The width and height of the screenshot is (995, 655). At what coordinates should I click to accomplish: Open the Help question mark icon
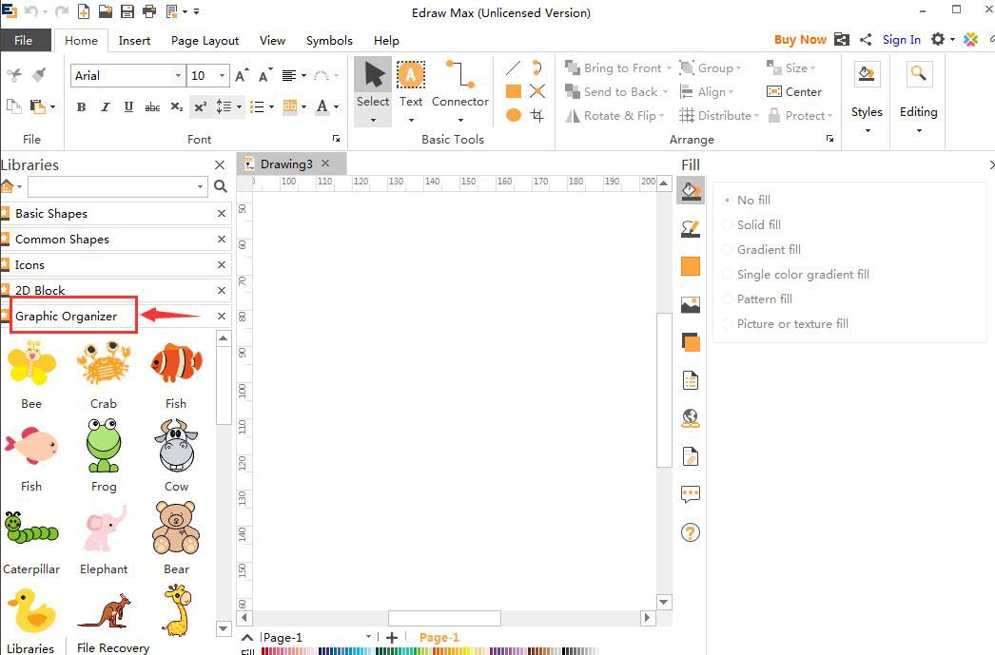(691, 532)
